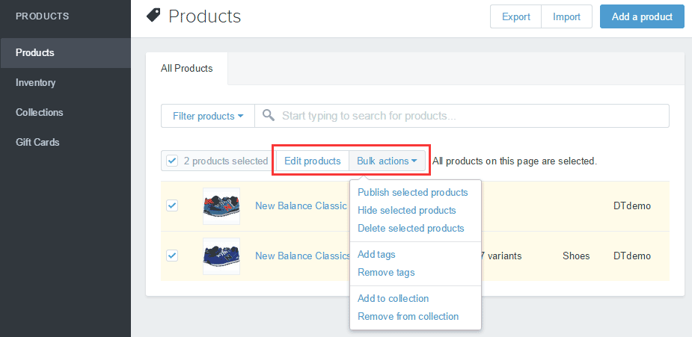Image resolution: width=692 pixels, height=337 pixels.
Task: Open the first New Balance shoe thumbnail
Action: pos(221,206)
